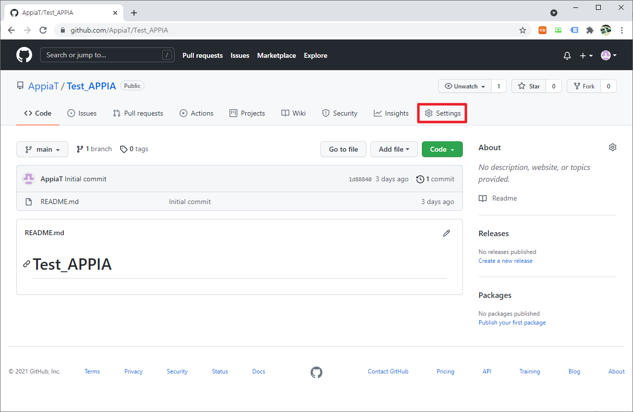This screenshot has width=633, height=412.
Task: Click the AppiaT commit author avatar
Action: click(29, 179)
